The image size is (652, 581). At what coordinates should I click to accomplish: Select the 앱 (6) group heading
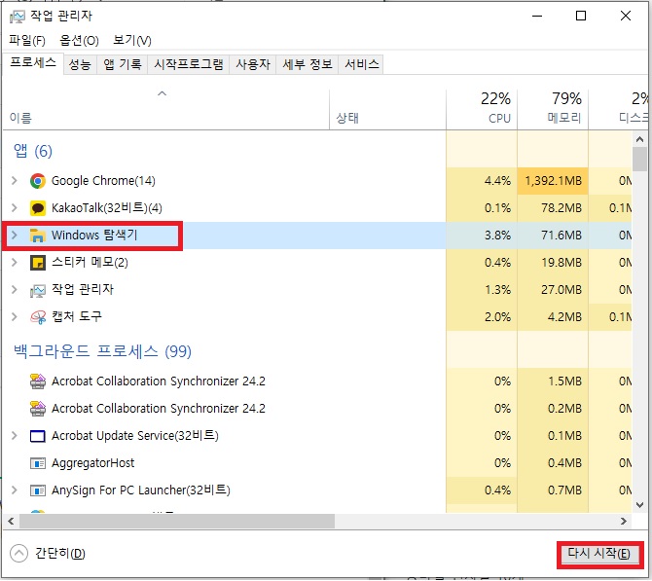pos(33,151)
